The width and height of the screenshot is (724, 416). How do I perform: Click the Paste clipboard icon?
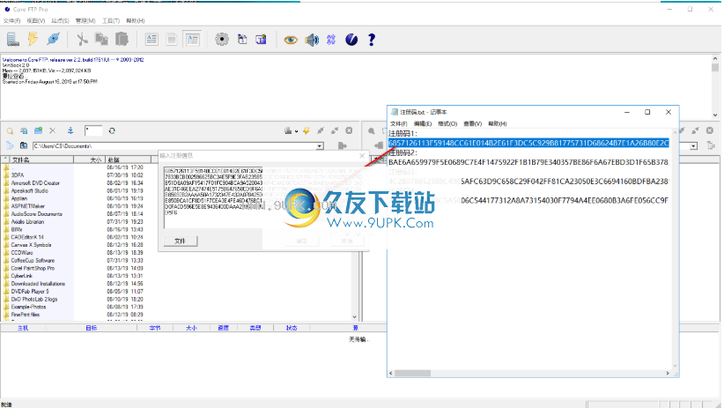tap(122, 40)
